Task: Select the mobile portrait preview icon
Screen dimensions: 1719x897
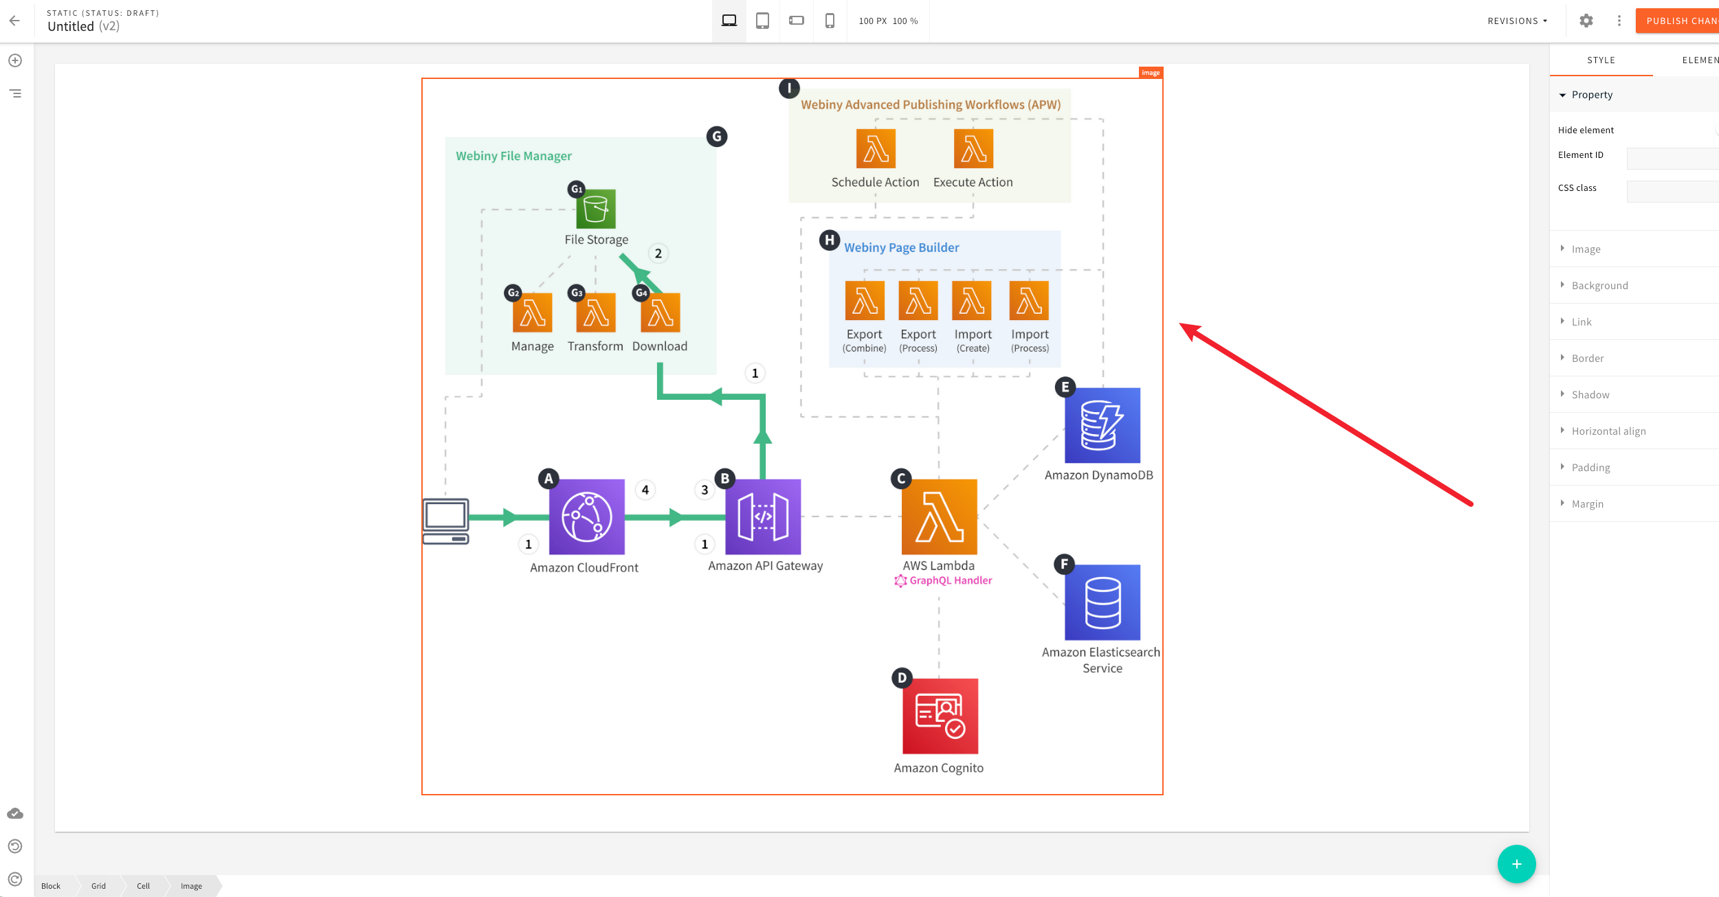Action: 830,21
